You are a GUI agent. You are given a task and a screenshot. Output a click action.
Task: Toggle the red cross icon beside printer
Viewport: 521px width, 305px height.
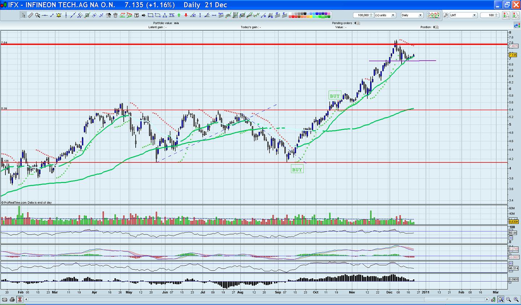point(19,299)
